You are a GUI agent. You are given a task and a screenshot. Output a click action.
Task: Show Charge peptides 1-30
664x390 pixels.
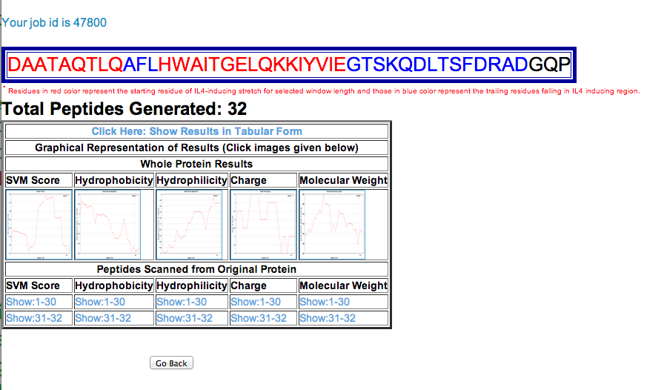click(x=256, y=302)
